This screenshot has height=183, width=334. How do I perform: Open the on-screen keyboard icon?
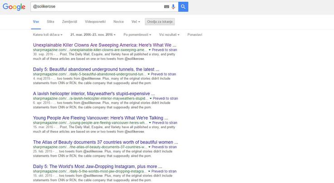[167, 7]
